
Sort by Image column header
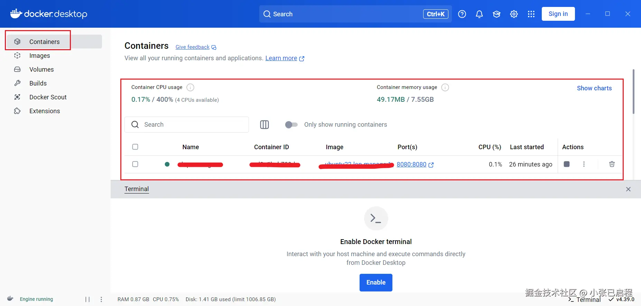click(334, 147)
